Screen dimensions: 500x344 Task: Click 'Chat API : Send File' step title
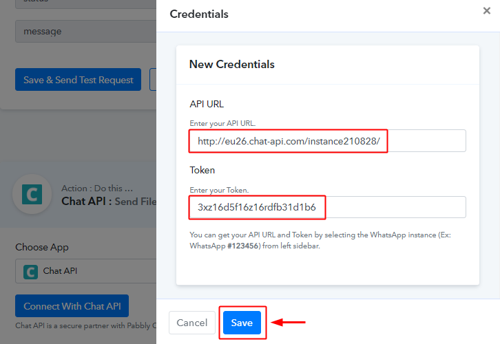pyautogui.click(x=109, y=202)
